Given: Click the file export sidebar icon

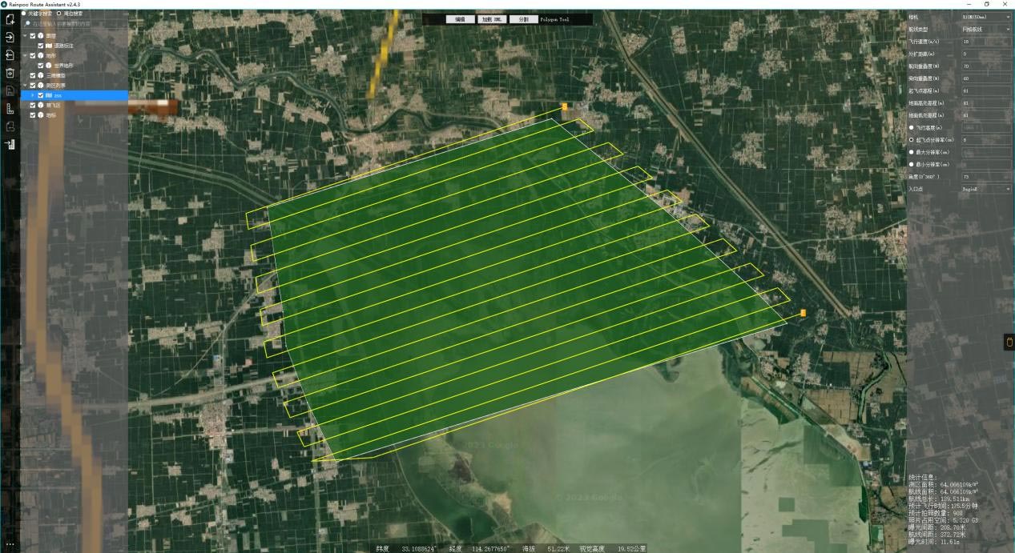Looking at the screenshot, I should (x=10, y=126).
